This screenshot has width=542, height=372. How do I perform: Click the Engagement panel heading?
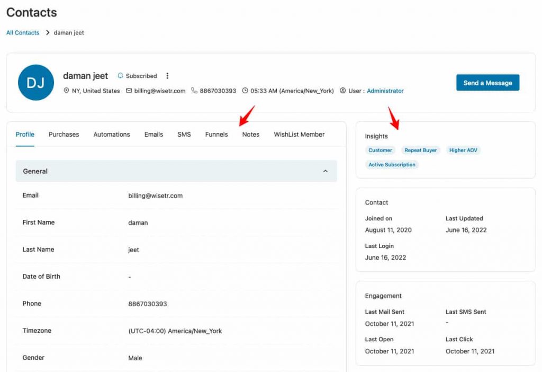(x=383, y=296)
